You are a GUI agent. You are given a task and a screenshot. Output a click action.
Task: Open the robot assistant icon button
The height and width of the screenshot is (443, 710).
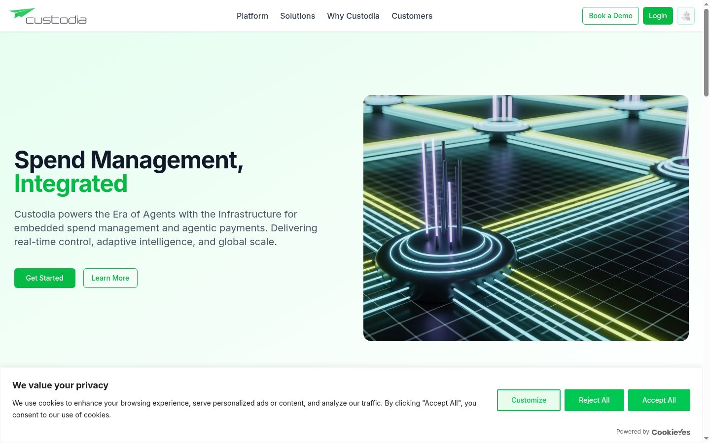click(686, 16)
